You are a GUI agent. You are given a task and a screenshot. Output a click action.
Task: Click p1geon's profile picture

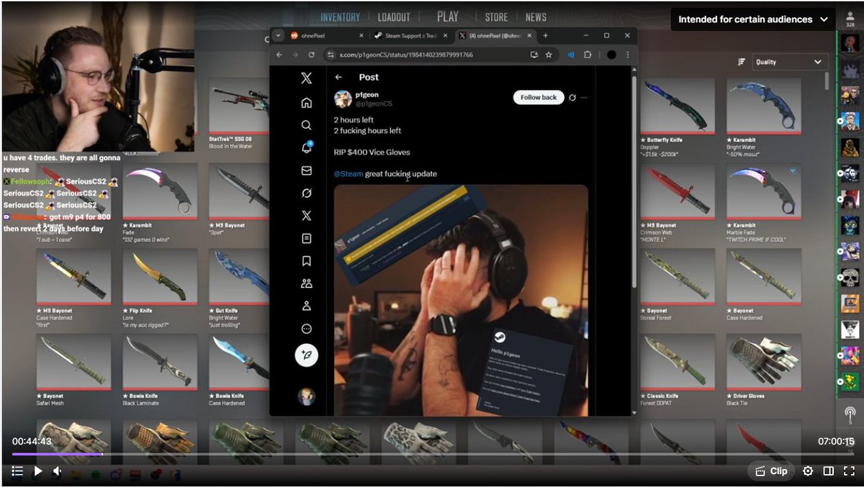[343, 99]
